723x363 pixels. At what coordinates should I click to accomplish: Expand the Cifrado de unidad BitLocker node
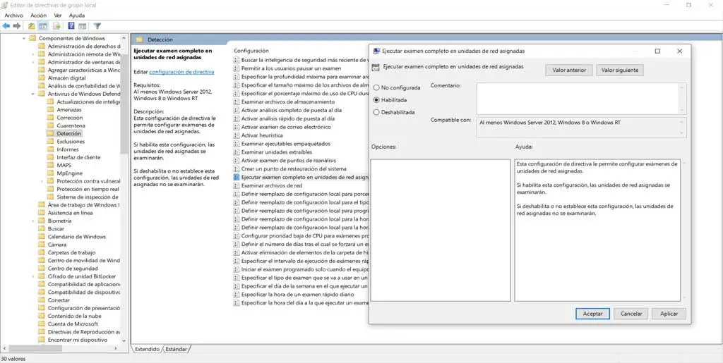32,276
